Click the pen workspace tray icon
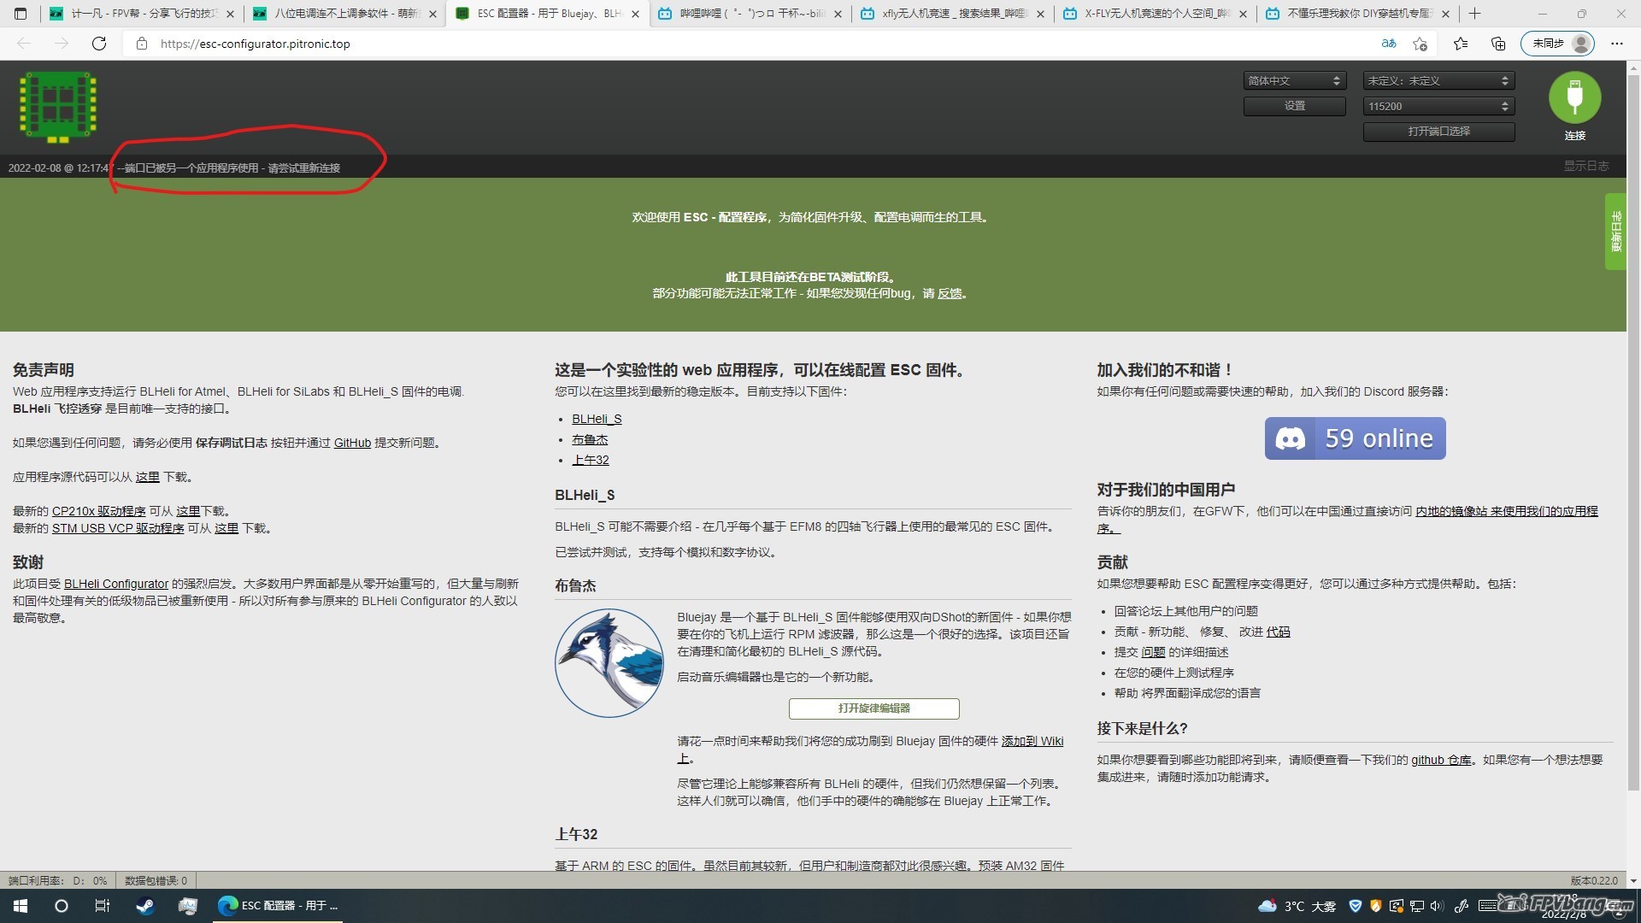 1462,906
